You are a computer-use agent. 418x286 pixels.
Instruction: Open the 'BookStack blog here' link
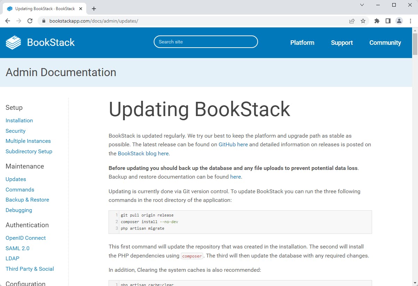point(143,154)
